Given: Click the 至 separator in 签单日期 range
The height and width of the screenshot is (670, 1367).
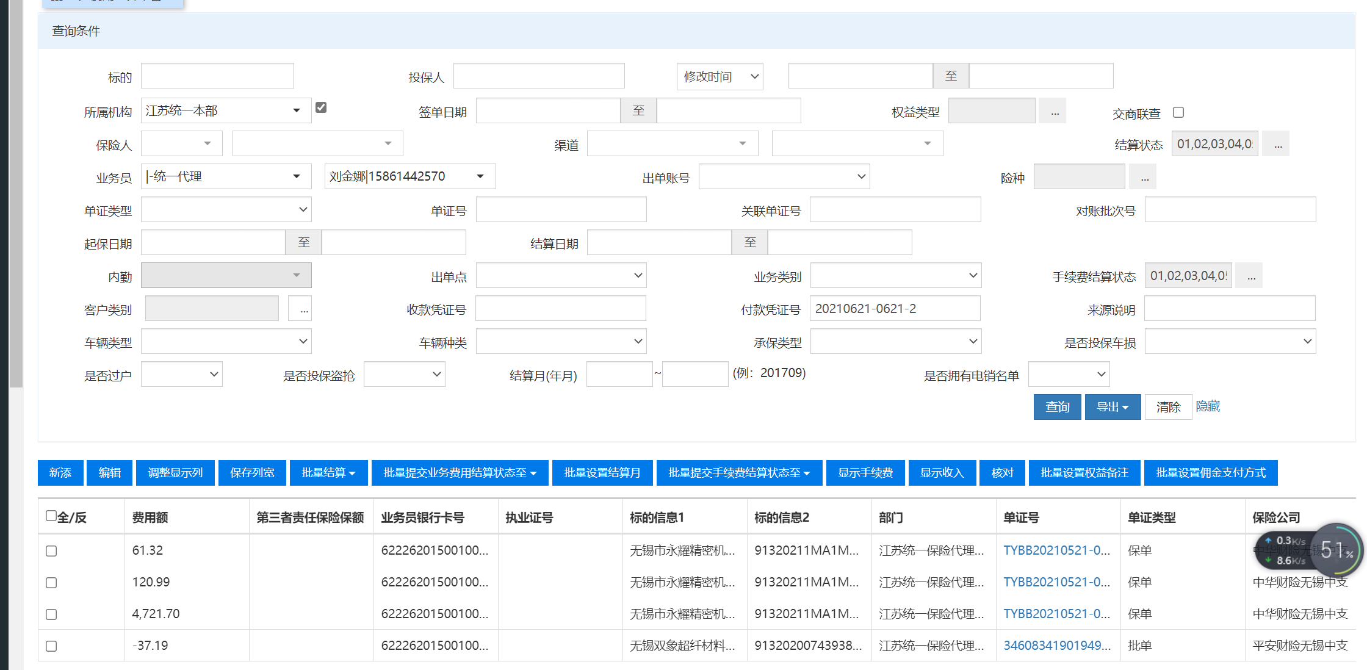Looking at the screenshot, I should (638, 111).
